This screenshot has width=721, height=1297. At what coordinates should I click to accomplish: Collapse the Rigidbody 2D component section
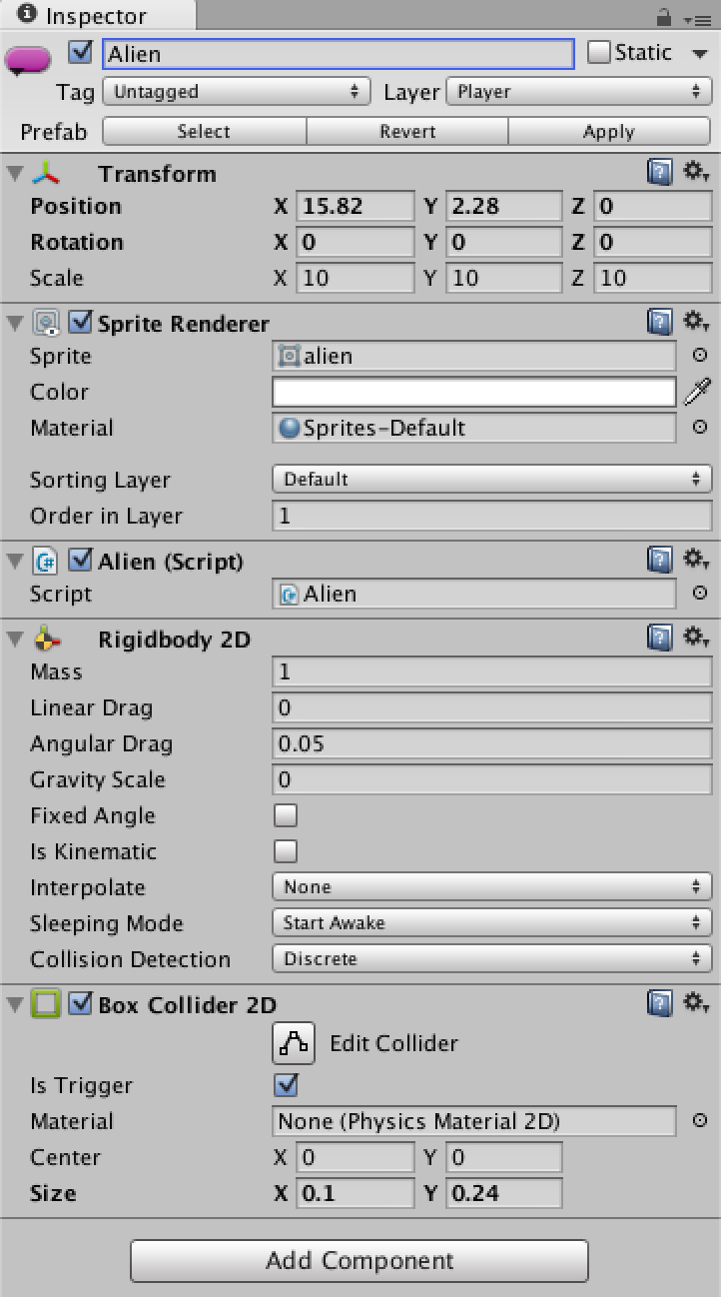[x=15, y=640]
